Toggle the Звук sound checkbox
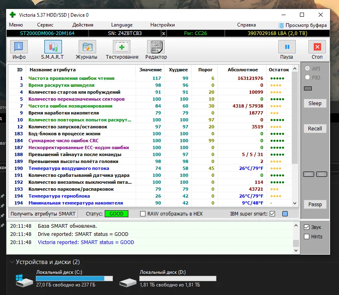339x295 pixels. click(306, 227)
